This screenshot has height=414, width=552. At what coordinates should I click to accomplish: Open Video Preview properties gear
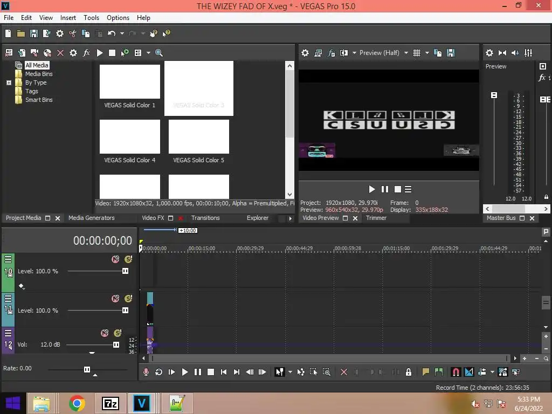pos(305,53)
